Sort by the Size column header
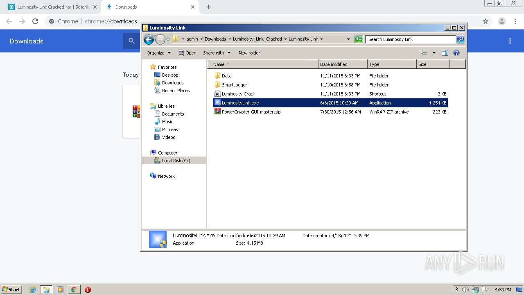524x295 pixels. coord(433,64)
